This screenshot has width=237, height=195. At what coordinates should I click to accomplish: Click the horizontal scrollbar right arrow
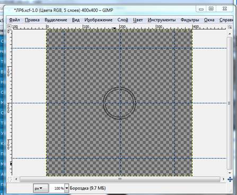224,179
